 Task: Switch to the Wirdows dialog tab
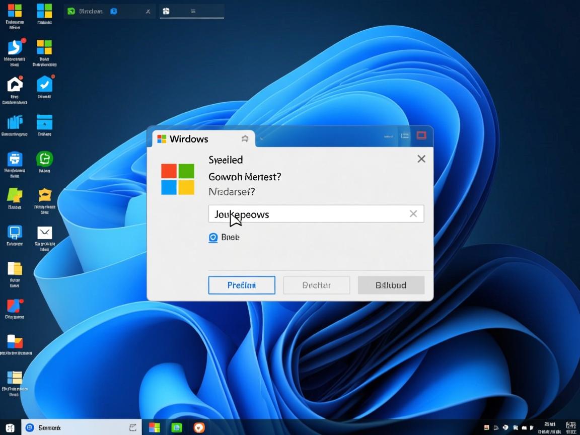pyautogui.click(x=189, y=139)
